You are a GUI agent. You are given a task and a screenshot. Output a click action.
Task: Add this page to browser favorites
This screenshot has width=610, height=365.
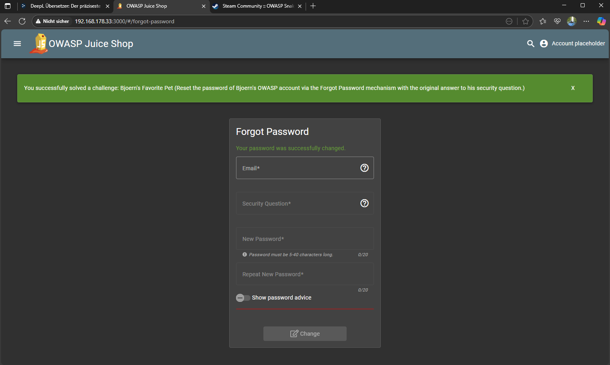(525, 21)
